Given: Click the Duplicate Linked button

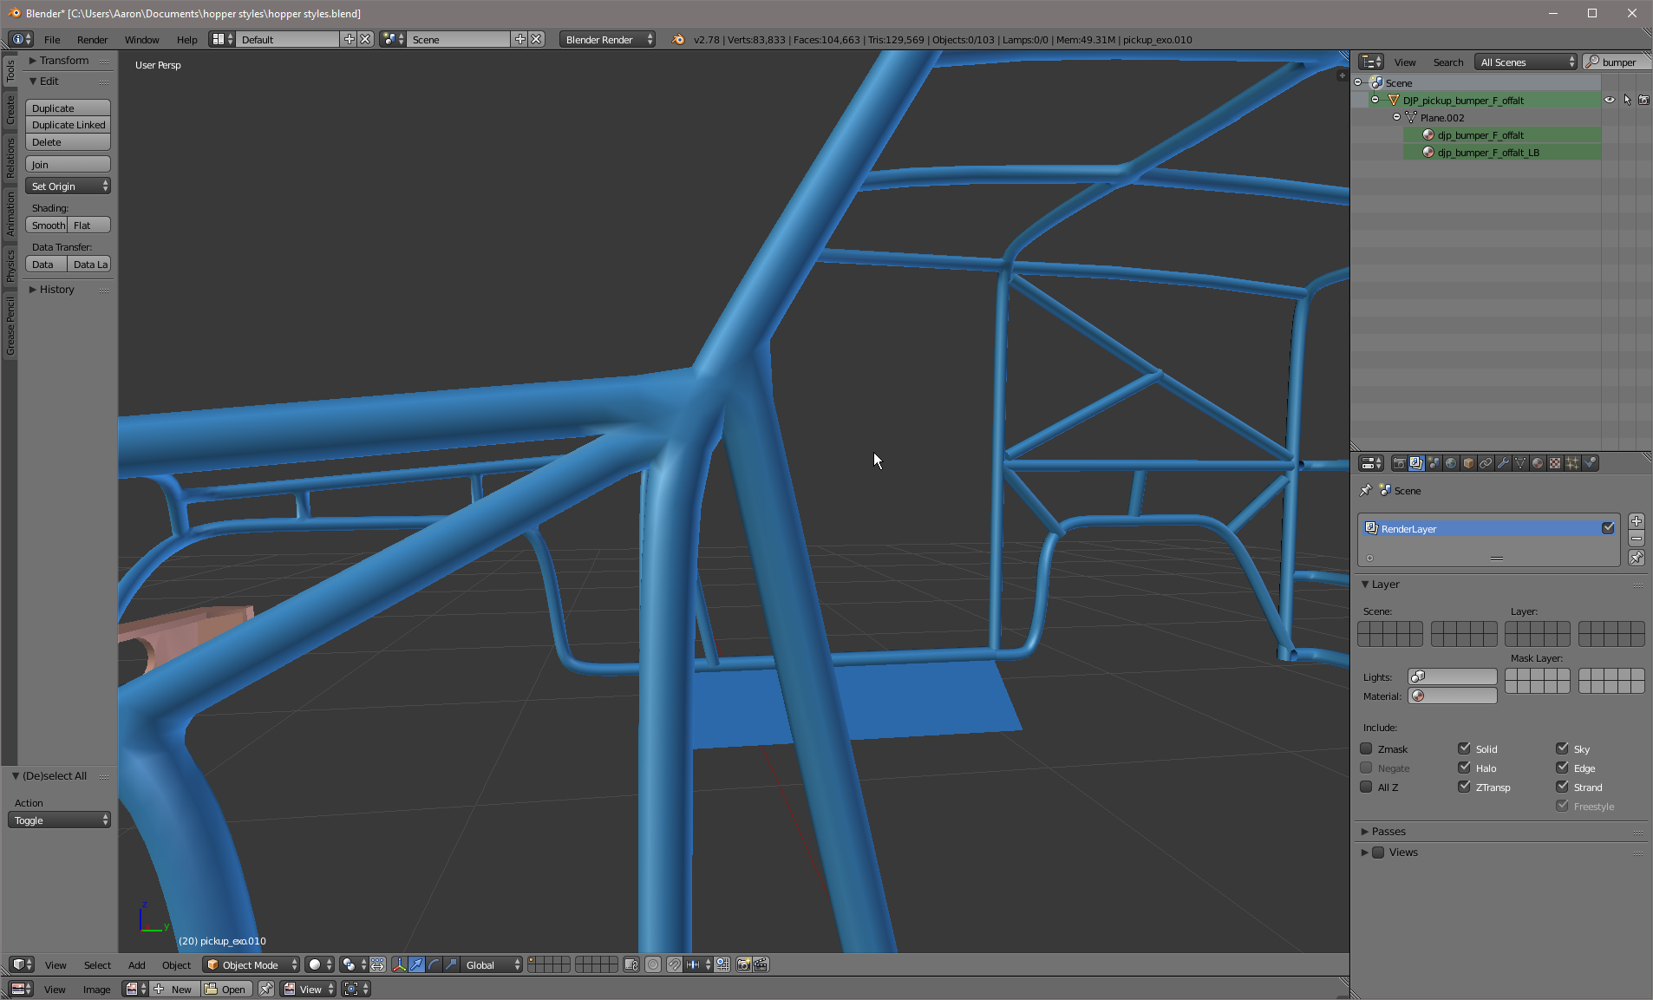Looking at the screenshot, I should point(68,125).
